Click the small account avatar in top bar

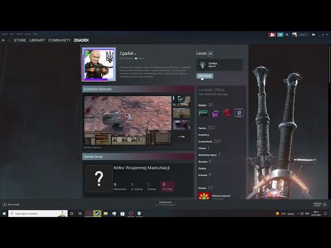click(x=294, y=35)
